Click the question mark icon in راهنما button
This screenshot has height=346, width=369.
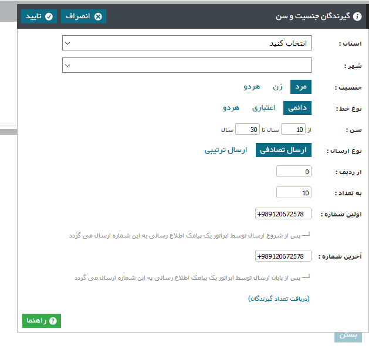pos(53,321)
